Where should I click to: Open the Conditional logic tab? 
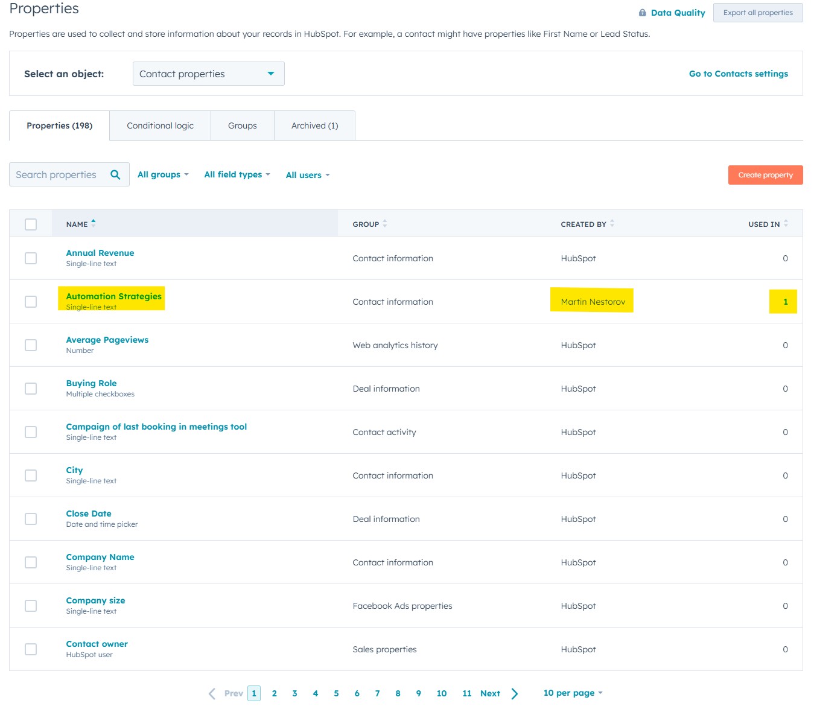[160, 126]
